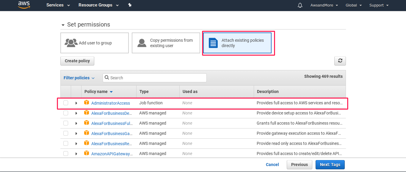
Task: Select Attach existing policies directly
Action: (x=237, y=43)
